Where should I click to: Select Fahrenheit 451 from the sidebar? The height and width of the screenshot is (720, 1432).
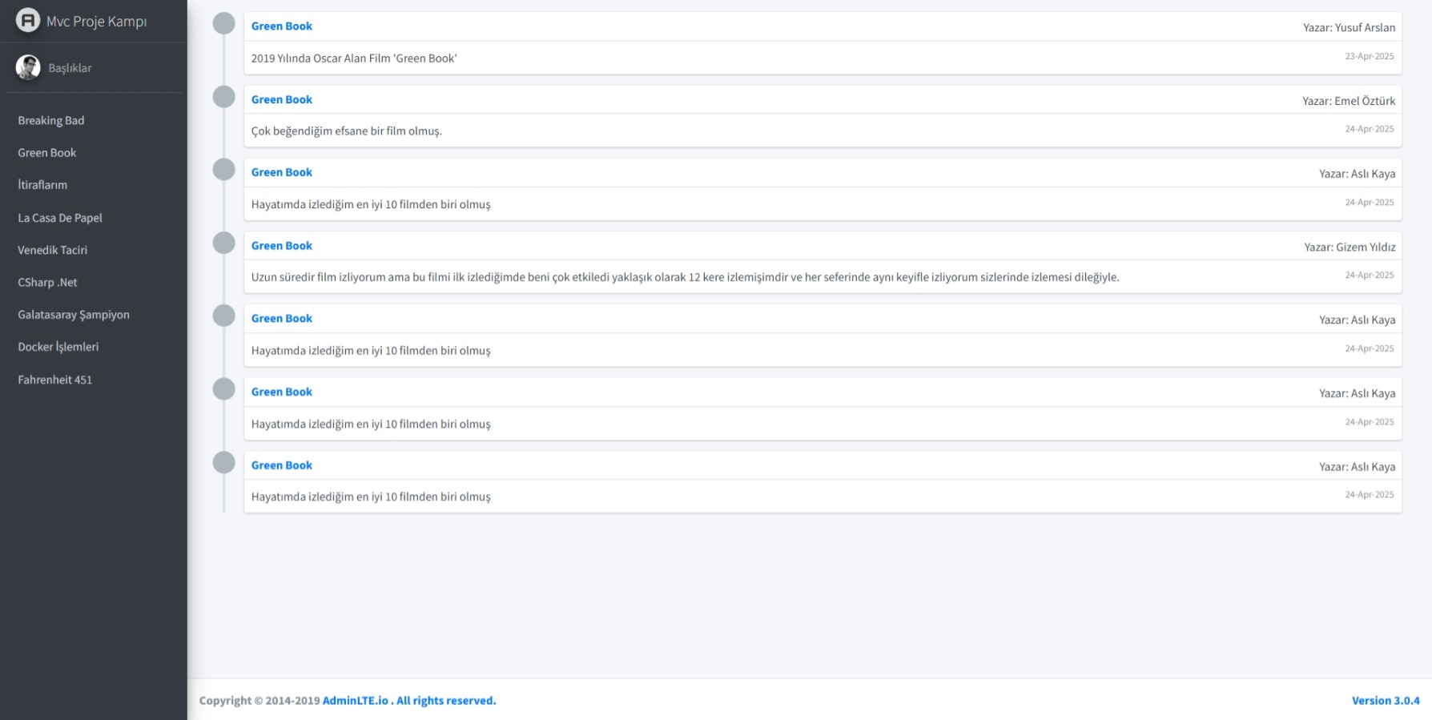[x=55, y=380]
